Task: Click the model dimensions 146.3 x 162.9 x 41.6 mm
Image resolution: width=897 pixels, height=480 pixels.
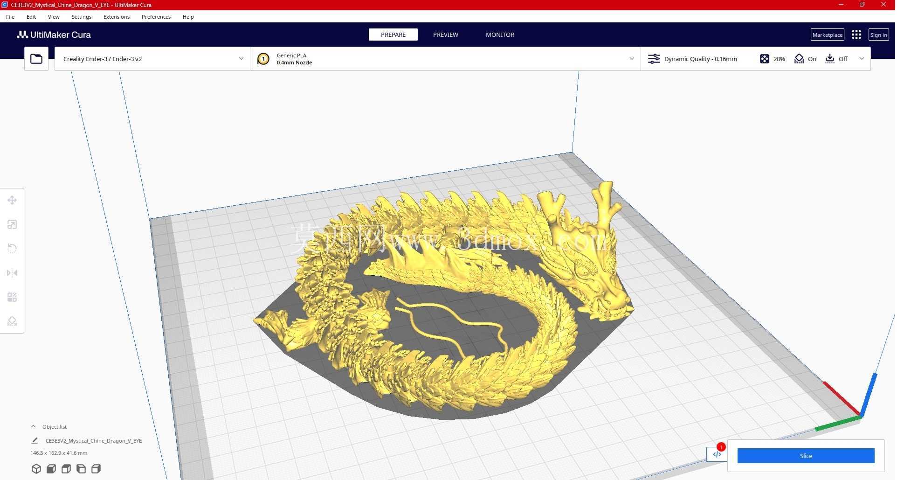Action: [59, 453]
